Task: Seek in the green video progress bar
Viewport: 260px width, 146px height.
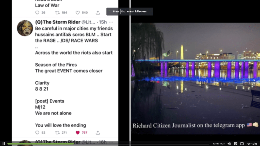Action: pos(41,143)
